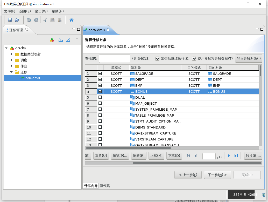268x202 pixels.
Task: Open the 迁移管理 view menu via triangle dropdown
Action: coord(77,38)
